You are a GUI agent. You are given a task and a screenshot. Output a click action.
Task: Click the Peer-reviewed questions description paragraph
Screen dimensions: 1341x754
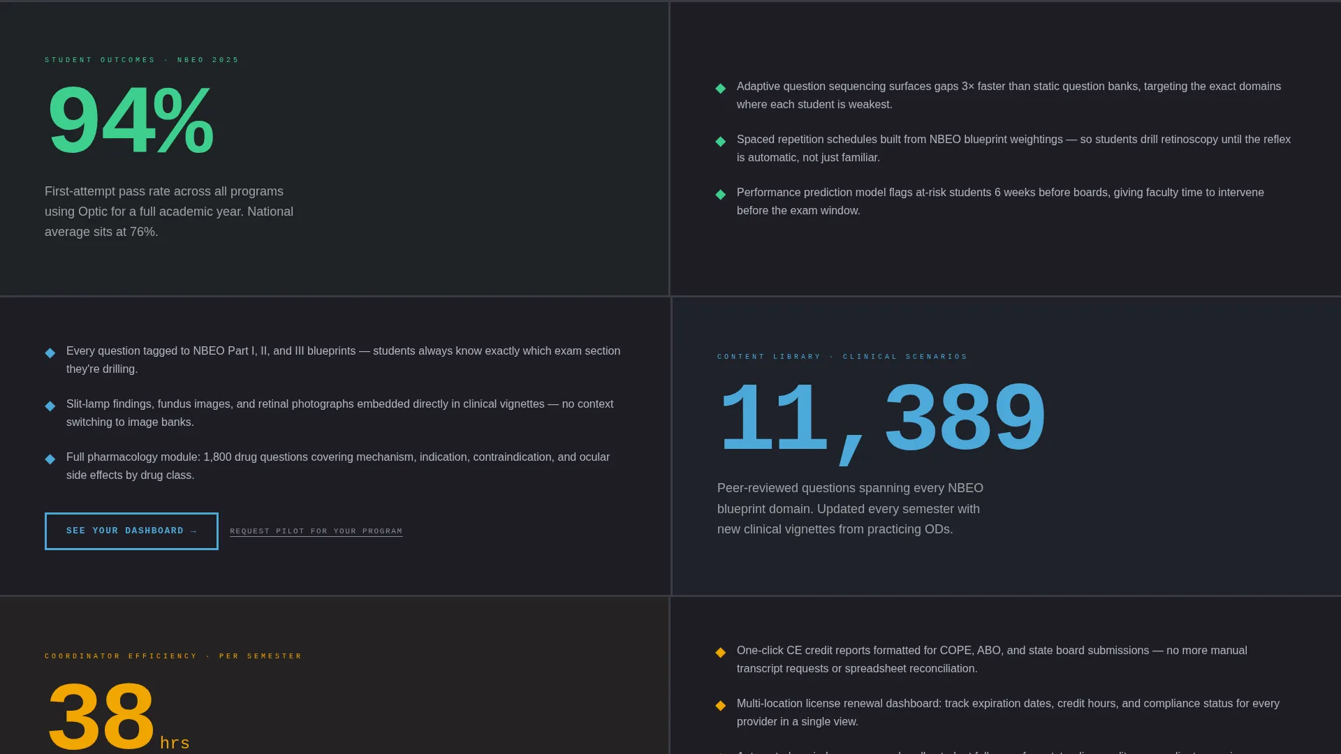tap(850, 509)
